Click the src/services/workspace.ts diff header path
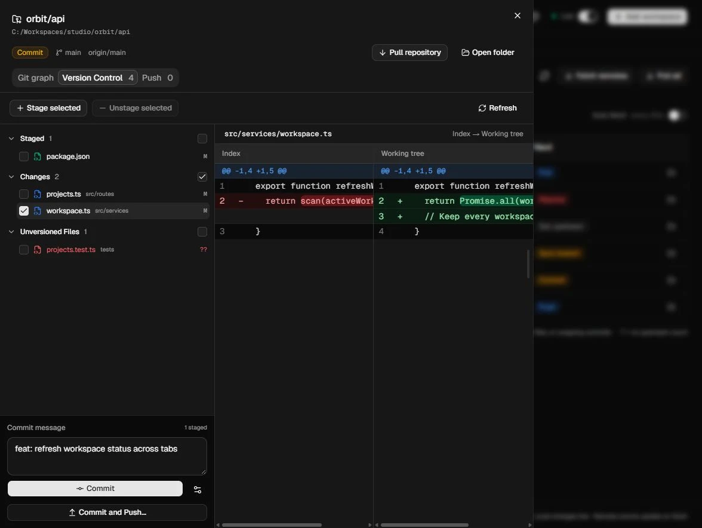This screenshot has height=528, width=702. [278, 134]
